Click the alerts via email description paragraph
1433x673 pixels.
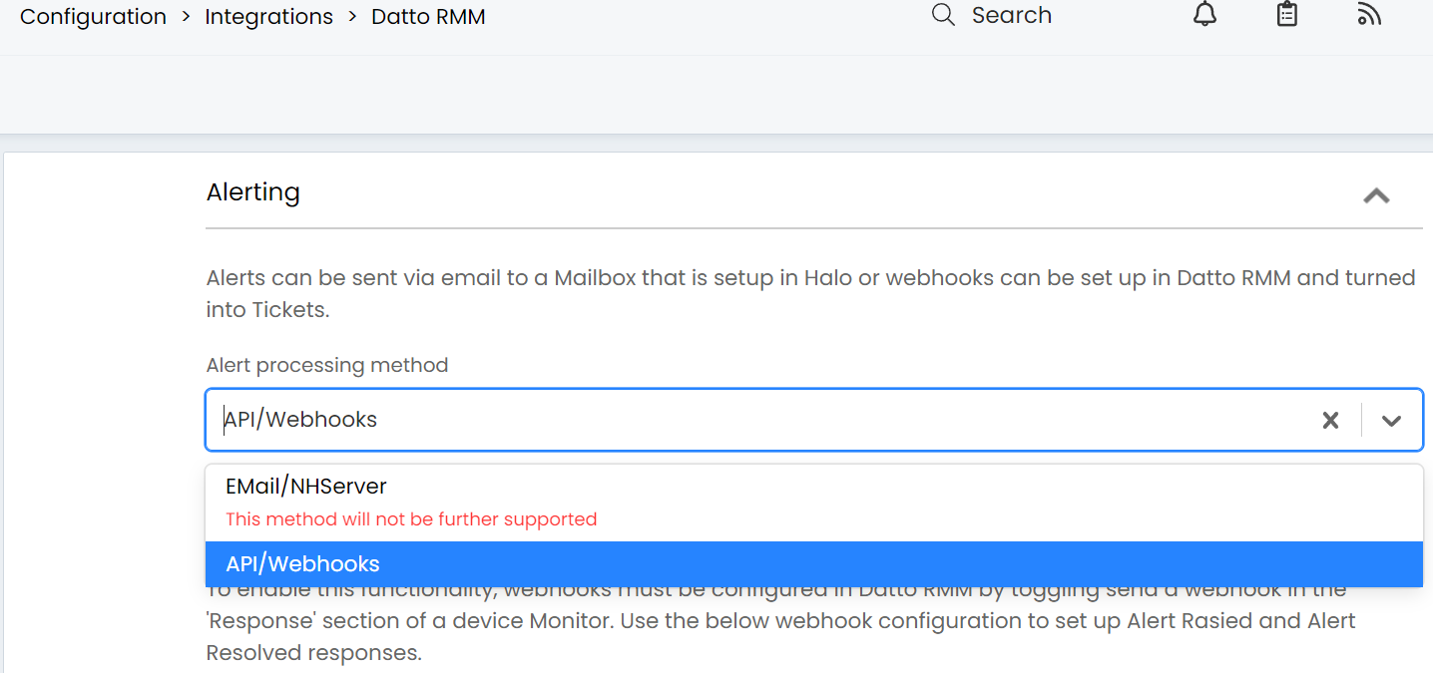pyautogui.click(x=811, y=294)
